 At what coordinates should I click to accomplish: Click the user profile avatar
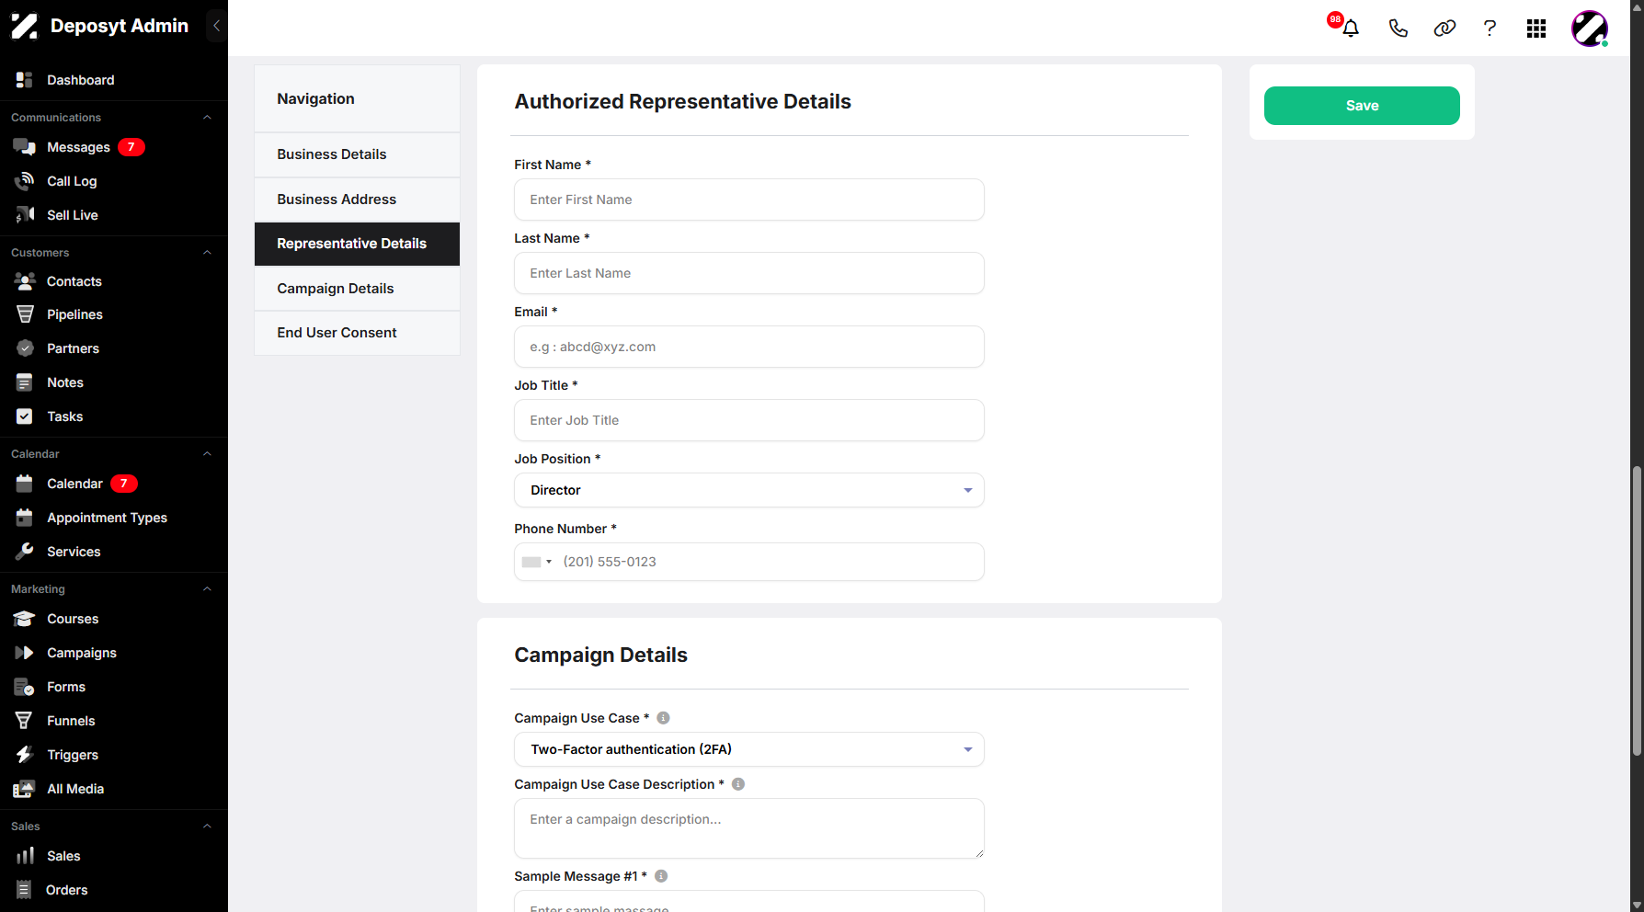1590,28
